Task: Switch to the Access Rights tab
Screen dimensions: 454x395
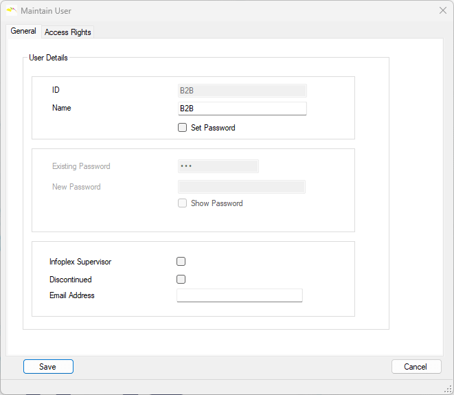Action: 67,32
